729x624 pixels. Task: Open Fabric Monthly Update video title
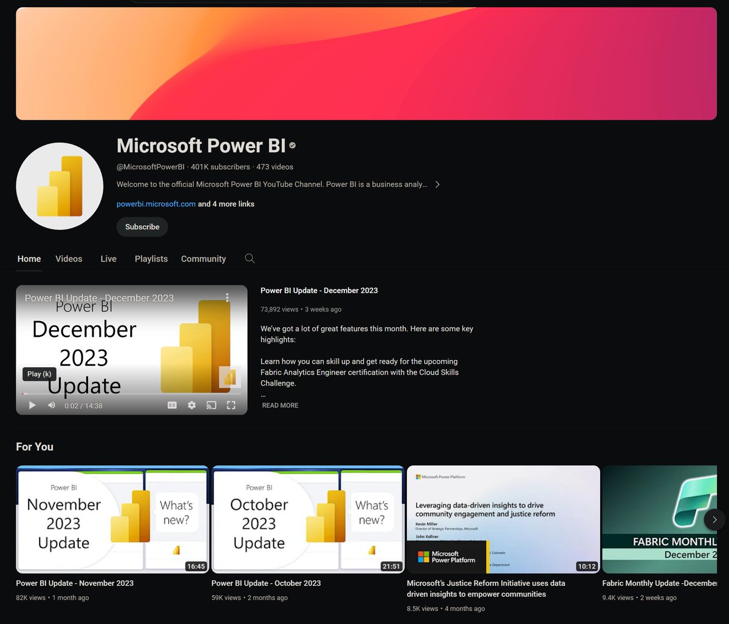point(660,583)
